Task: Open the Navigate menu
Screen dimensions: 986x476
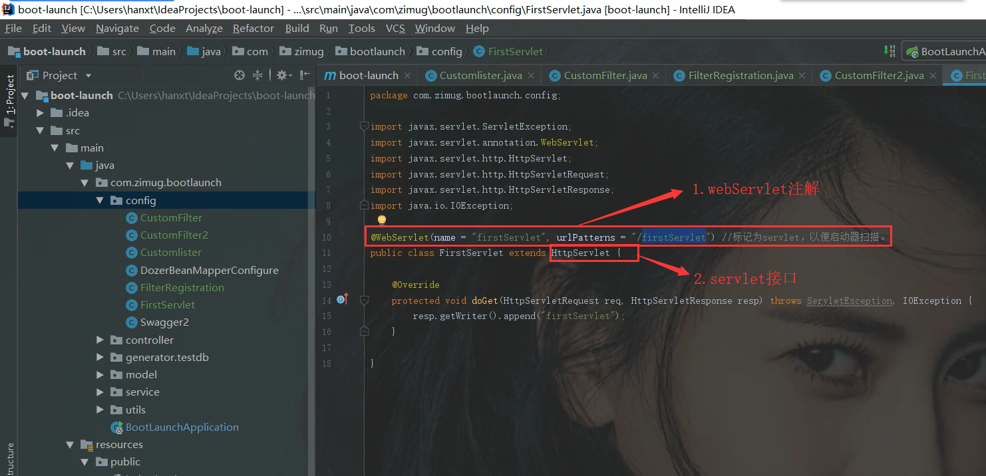Action: (117, 29)
